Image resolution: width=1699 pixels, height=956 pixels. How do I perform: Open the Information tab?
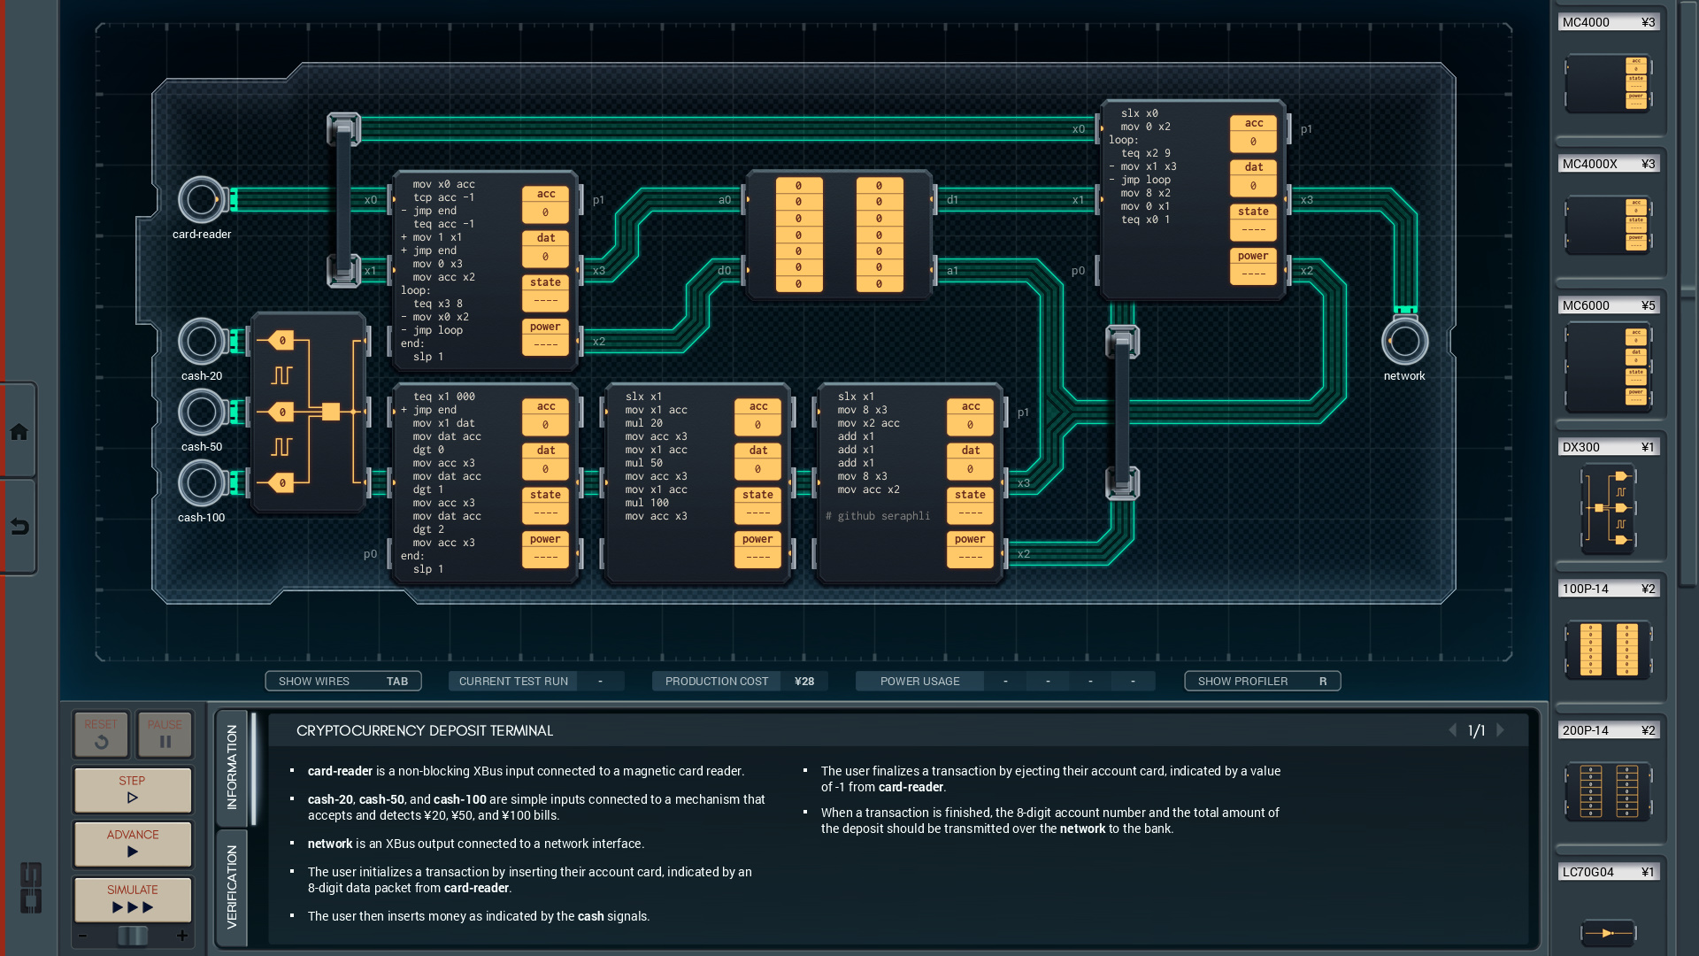click(x=232, y=767)
